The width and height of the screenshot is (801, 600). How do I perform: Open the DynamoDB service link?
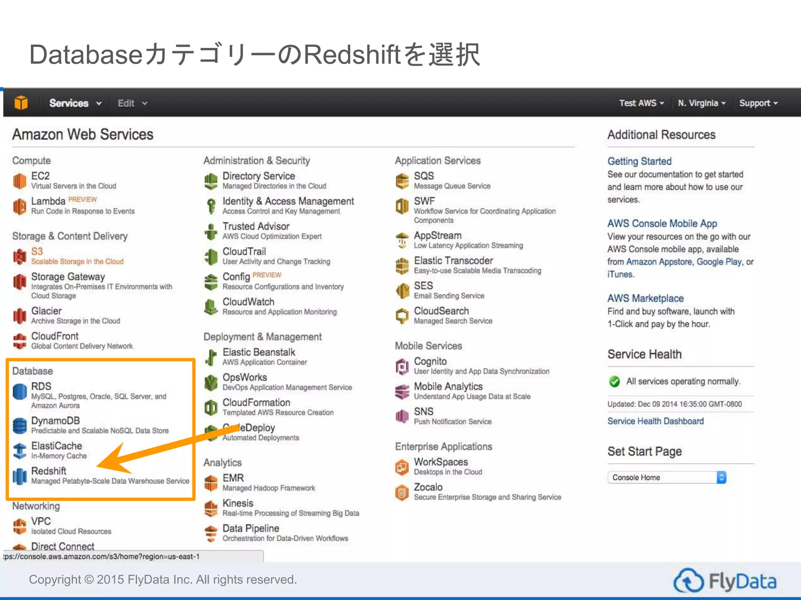click(x=56, y=421)
